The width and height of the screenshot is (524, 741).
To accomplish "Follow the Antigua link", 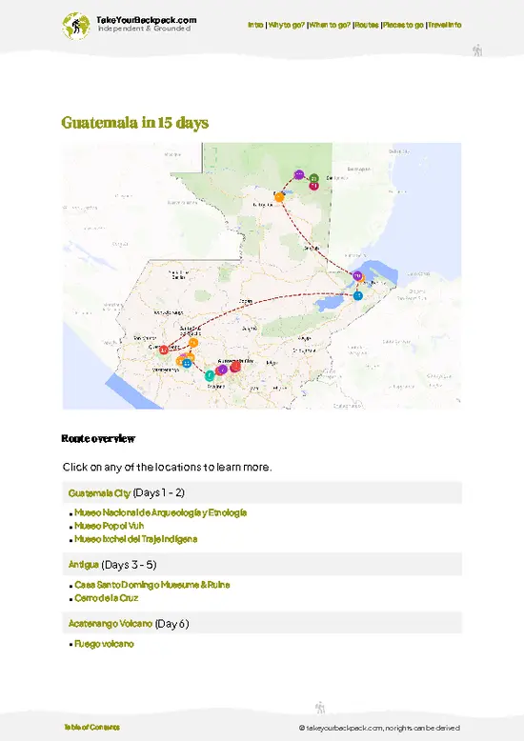I will point(83,565).
